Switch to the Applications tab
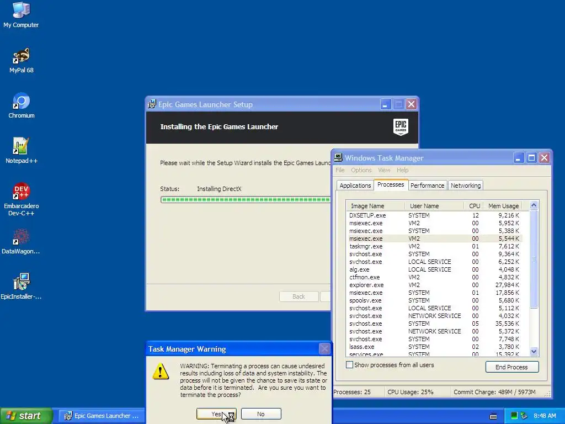 (x=355, y=185)
